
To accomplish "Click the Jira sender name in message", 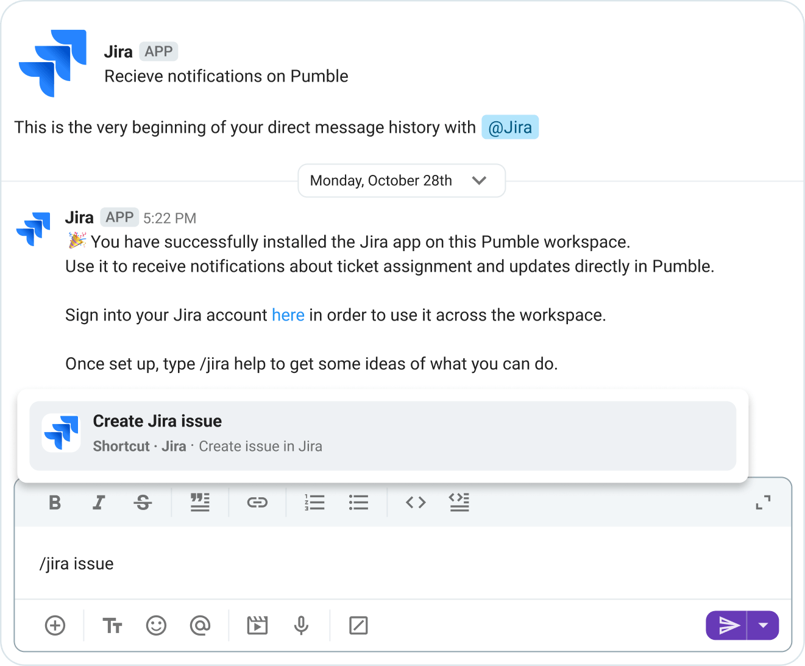I will 79,218.
